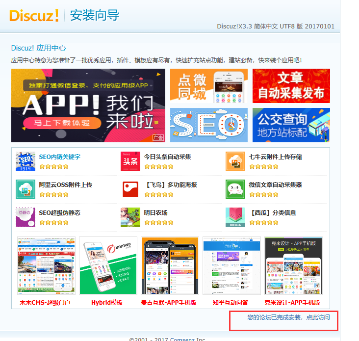This screenshot has height=341, width=359.
Task: Open the 克米设计-APP手机版 thumbnail
Action: click(293, 265)
